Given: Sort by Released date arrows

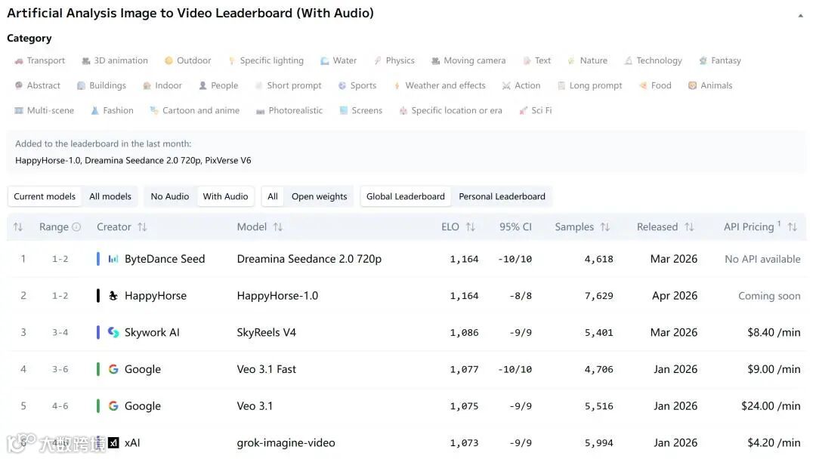Looking at the screenshot, I should [x=688, y=226].
